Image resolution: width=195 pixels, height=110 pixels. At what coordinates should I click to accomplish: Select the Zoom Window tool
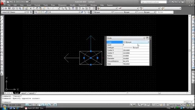pyautogui.click(x=66, y=8)
